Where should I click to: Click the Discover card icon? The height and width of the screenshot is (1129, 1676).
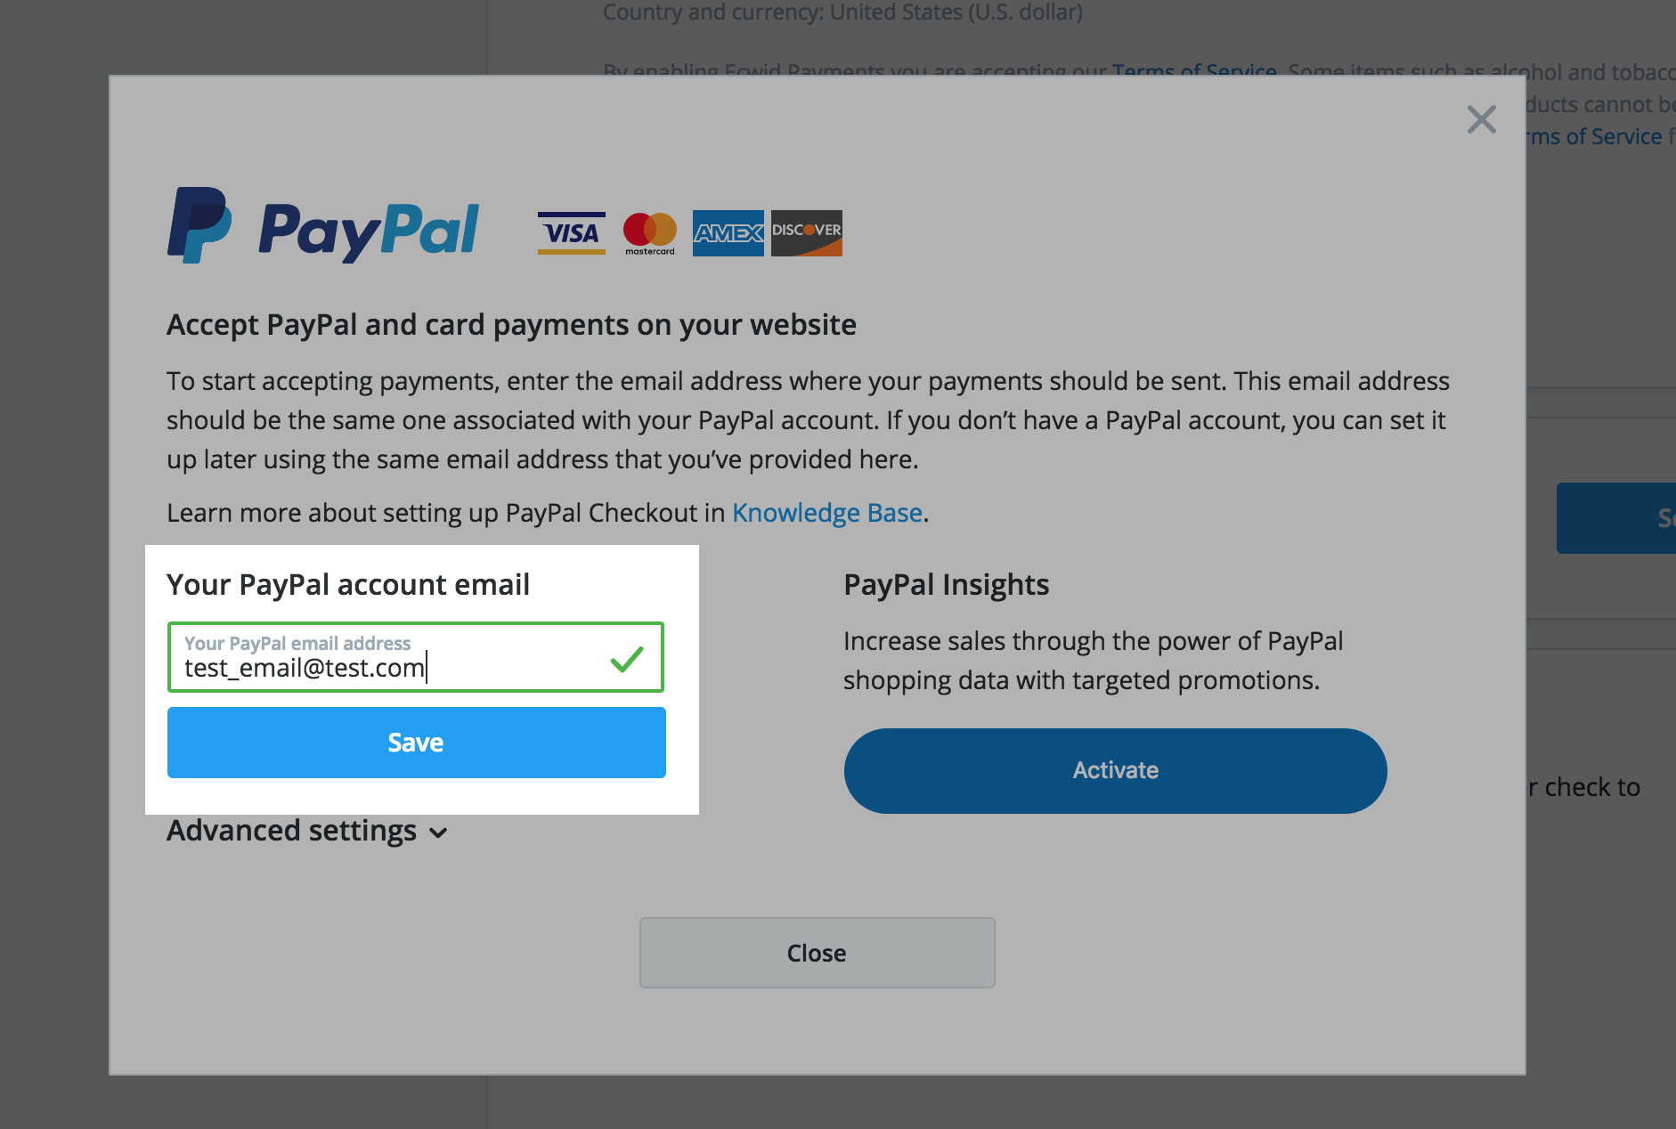[807, 233]
